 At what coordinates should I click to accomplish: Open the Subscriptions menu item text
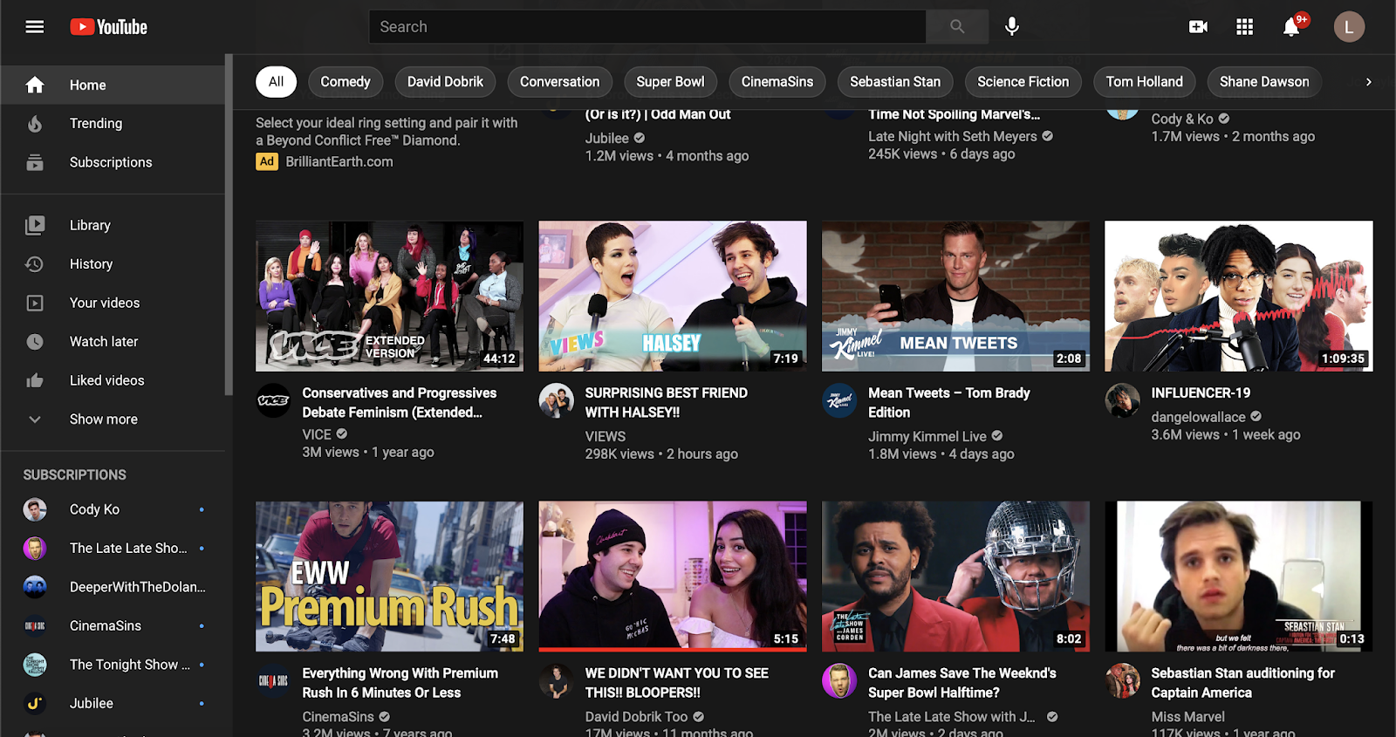111,162
